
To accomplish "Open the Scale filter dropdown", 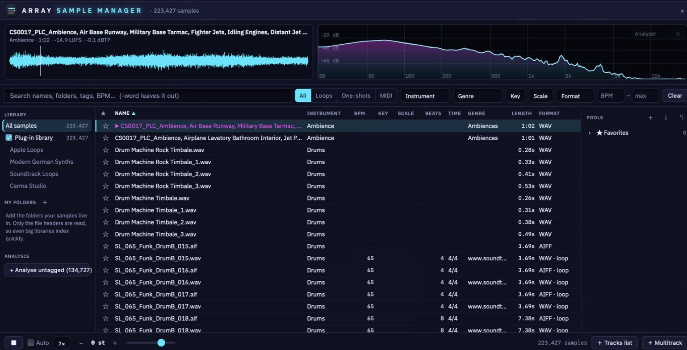I will click(x=540, y=96).
